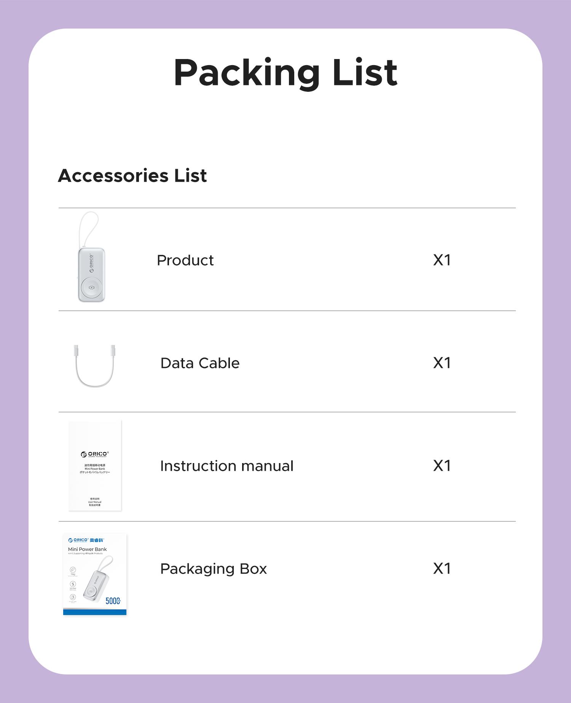Click the X1 quantity beside Product

point(442,260)
